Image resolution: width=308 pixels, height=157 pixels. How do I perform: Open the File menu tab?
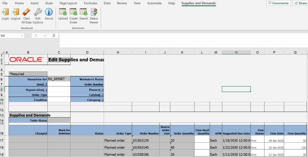point(5,3)
